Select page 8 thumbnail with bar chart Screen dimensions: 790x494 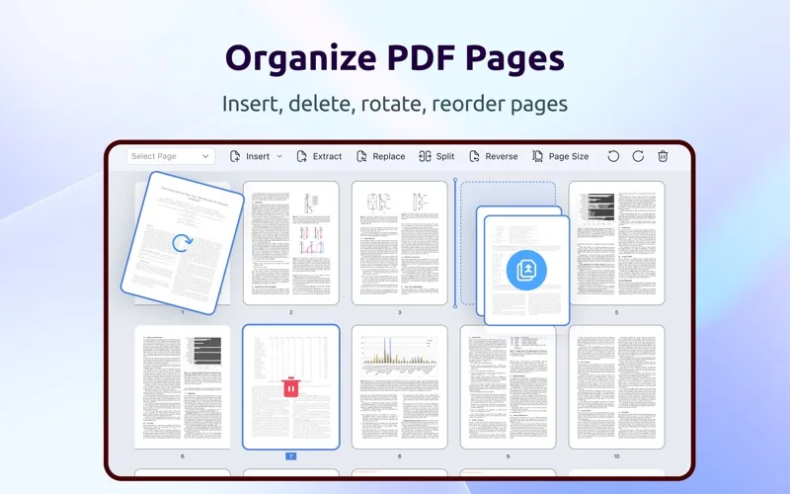click(400, 387)
